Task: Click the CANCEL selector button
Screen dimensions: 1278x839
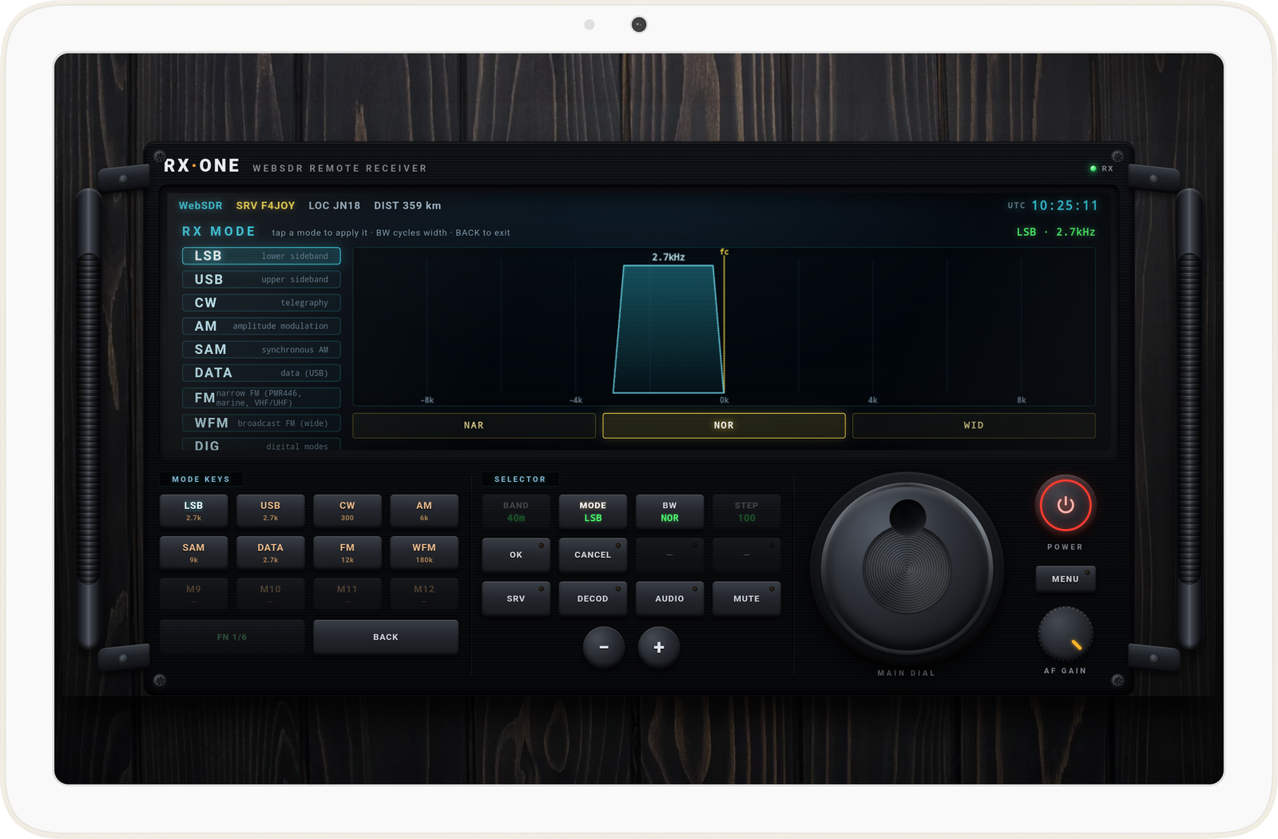Action: coord(593,555)
